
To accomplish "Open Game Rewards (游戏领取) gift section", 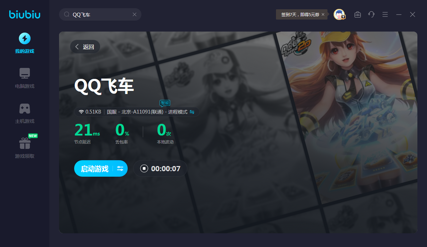I will click(25, 148).
